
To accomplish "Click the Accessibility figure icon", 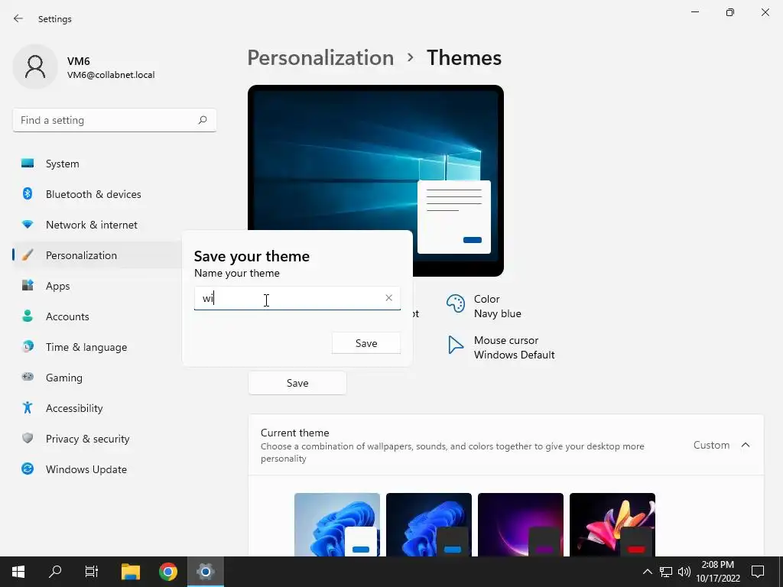I will 28,408.
